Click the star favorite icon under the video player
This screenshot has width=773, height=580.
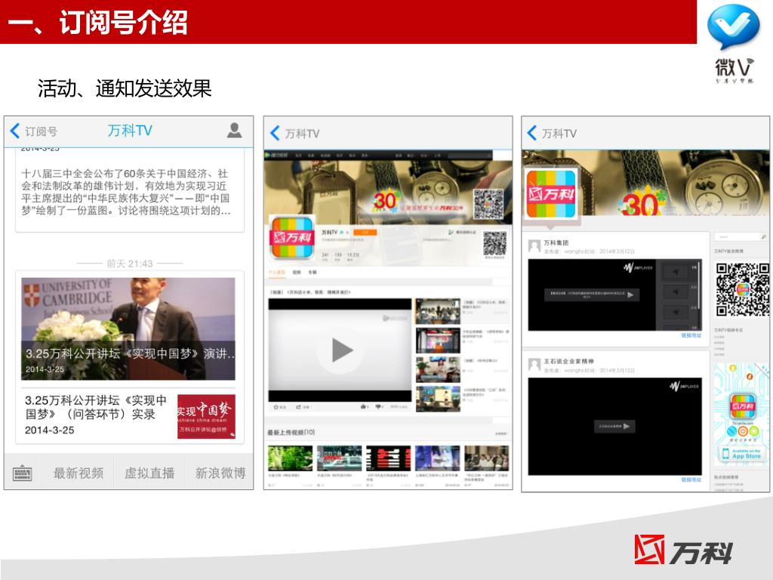click(x=276, y=407)
